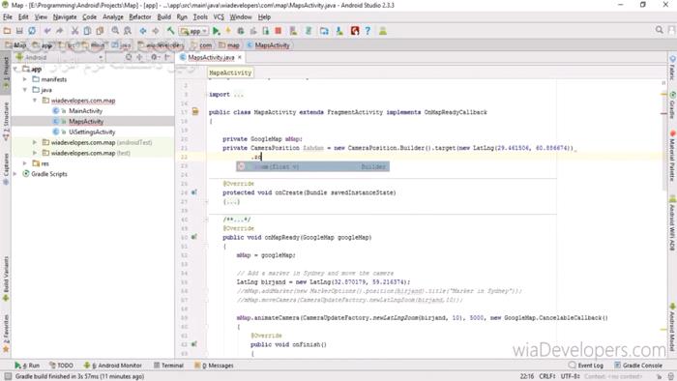Collapse the wiadevelopers.com.map package
Viewport: 677px width, 381px height.
35,101
